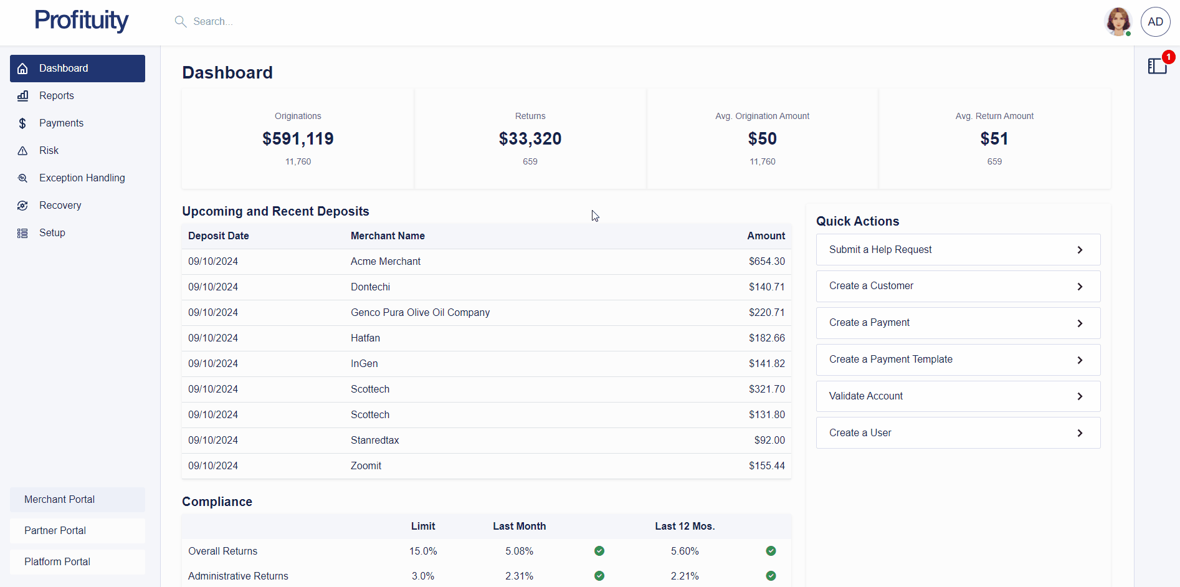The height and width of the screenshot is (587, 1180).
Task: Expand the Create a Customer chevron arrow
Action: click(x=1080, y=287)
